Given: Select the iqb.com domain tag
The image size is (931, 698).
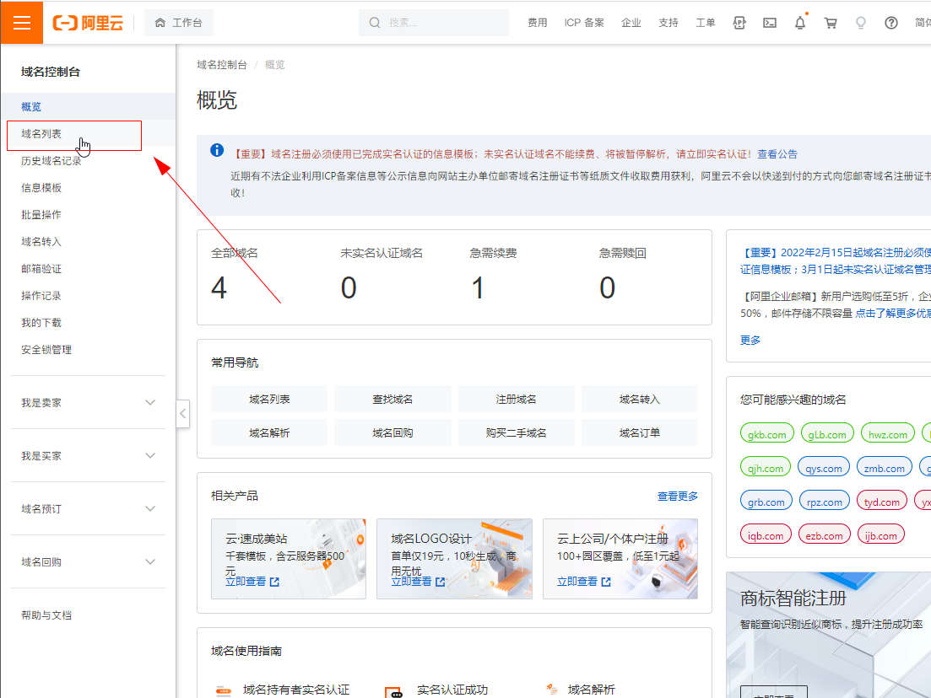Looking at the screenshot, I should tap(766, 535).
